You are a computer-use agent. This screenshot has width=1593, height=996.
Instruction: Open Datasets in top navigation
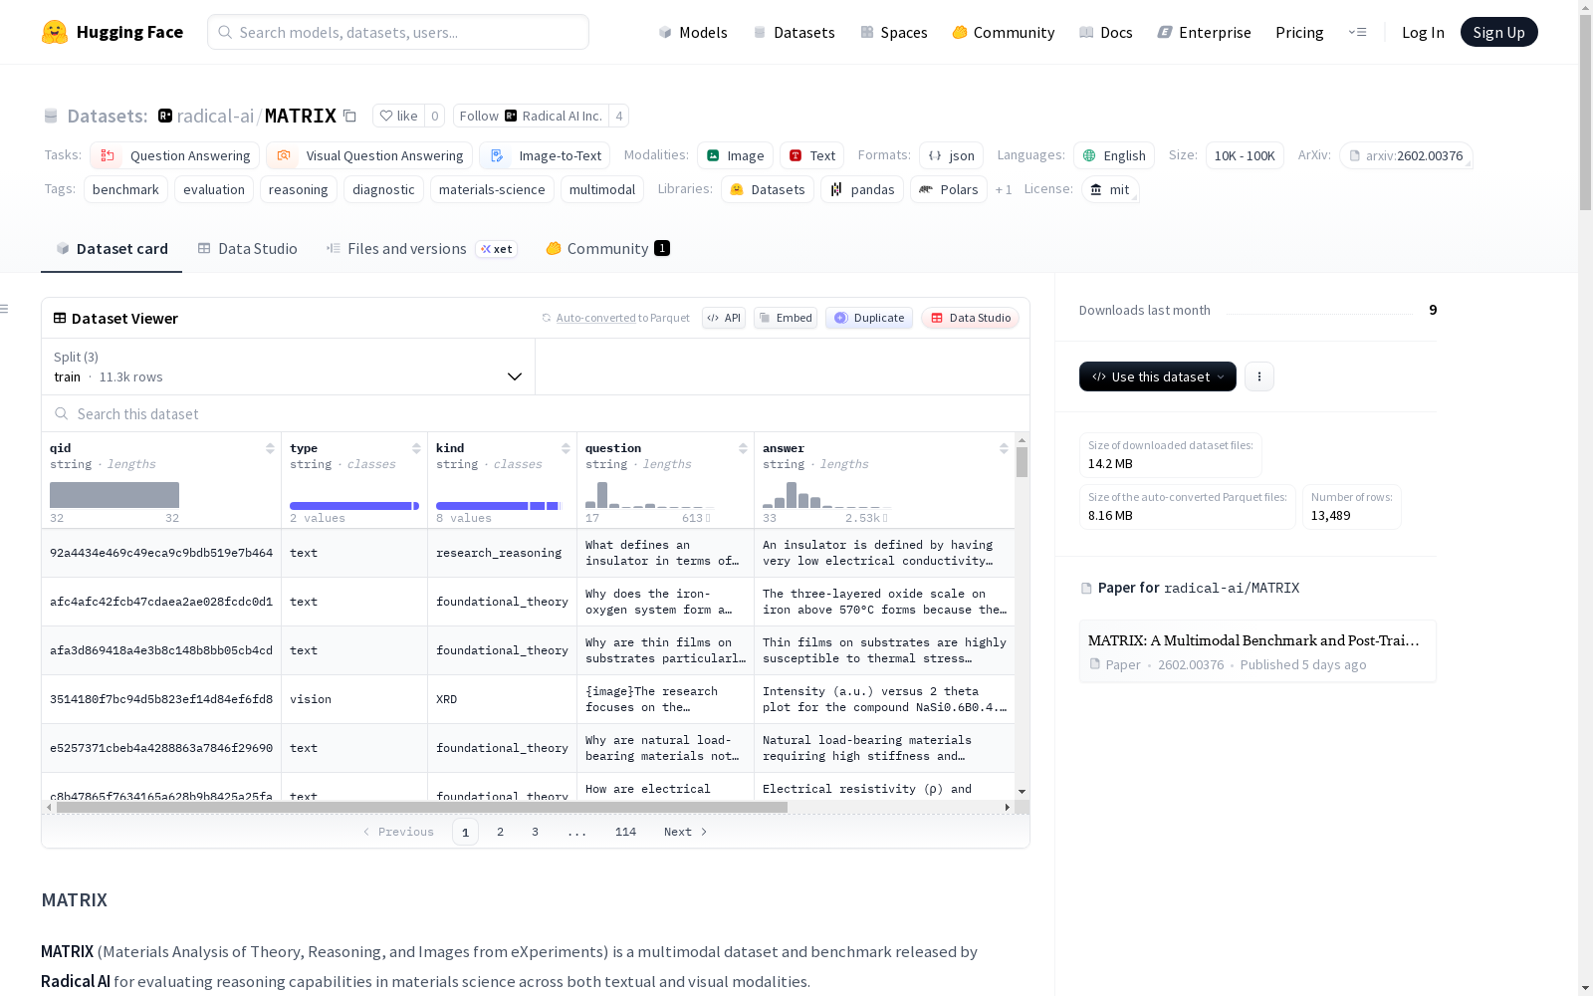794,32
